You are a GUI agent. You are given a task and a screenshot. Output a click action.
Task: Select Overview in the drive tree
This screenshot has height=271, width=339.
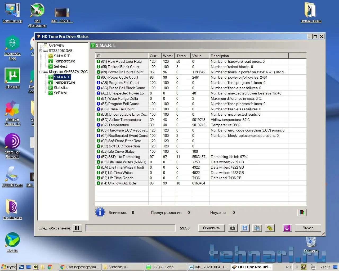pyautogui.click(x=56, y=45)
